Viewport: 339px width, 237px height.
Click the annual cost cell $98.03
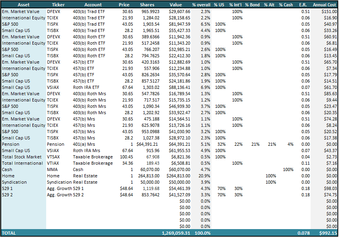pos(330,188)
